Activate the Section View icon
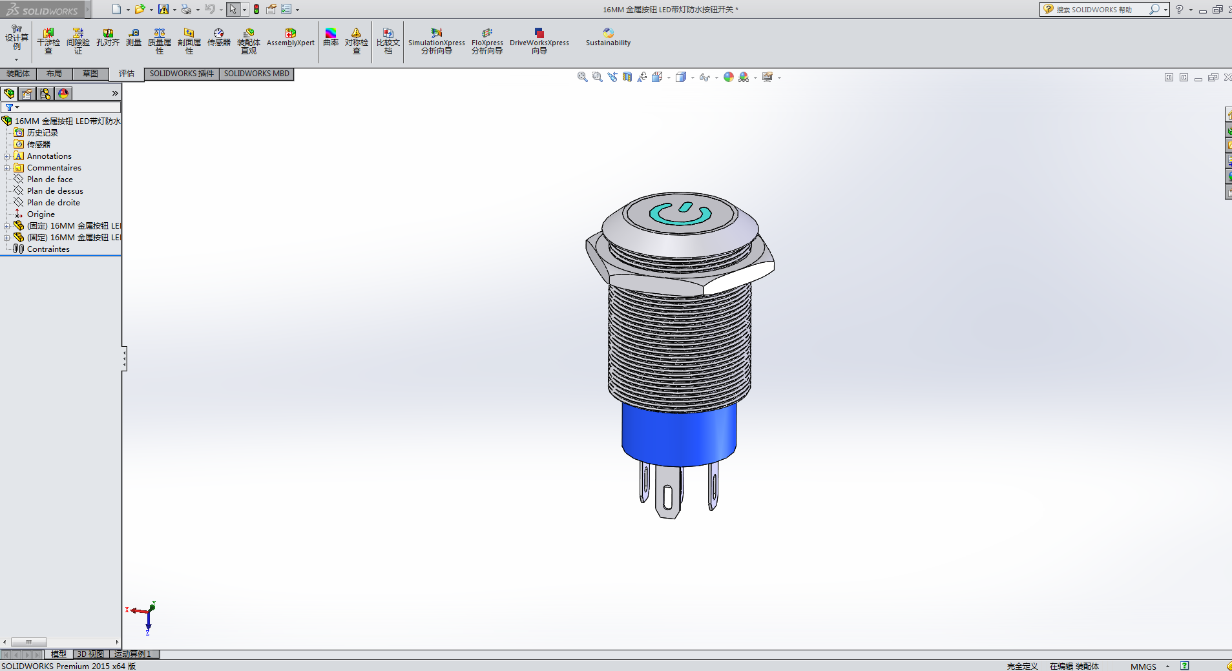 (x=627, y=77)
